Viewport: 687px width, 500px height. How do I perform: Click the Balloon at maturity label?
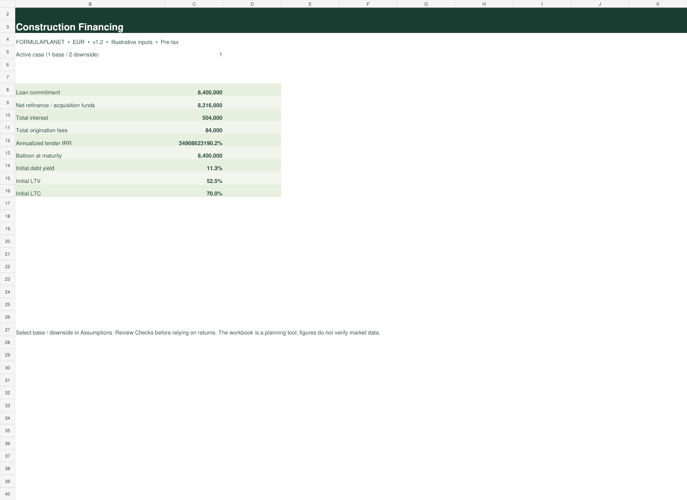pos(39,156)
